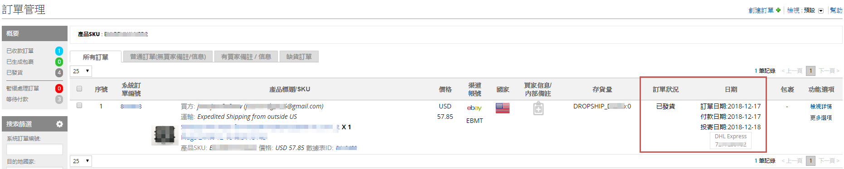Image resolution: width=844 pixels, height=169 pixels.
Task: Click the 系統訂單編號 search input field
Action: [34, 150]
